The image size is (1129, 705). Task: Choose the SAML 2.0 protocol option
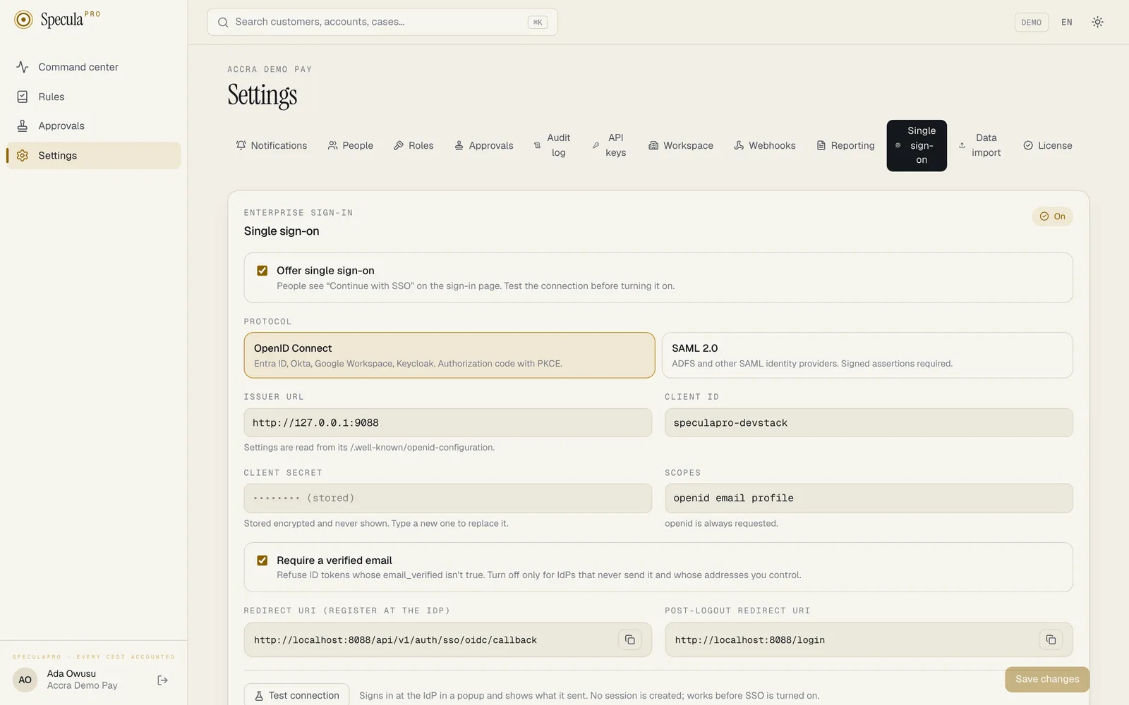[x=867, y=355]
